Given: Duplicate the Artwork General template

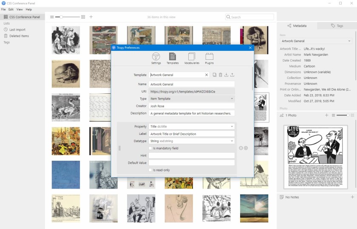Looking at the screenshot, I should (215, 75).
